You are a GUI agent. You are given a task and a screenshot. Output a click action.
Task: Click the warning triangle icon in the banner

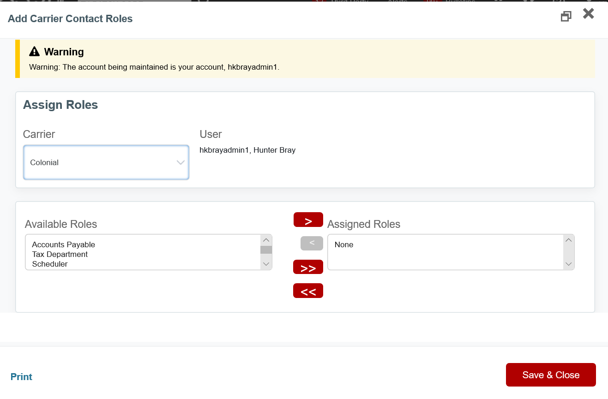(34, 51)
